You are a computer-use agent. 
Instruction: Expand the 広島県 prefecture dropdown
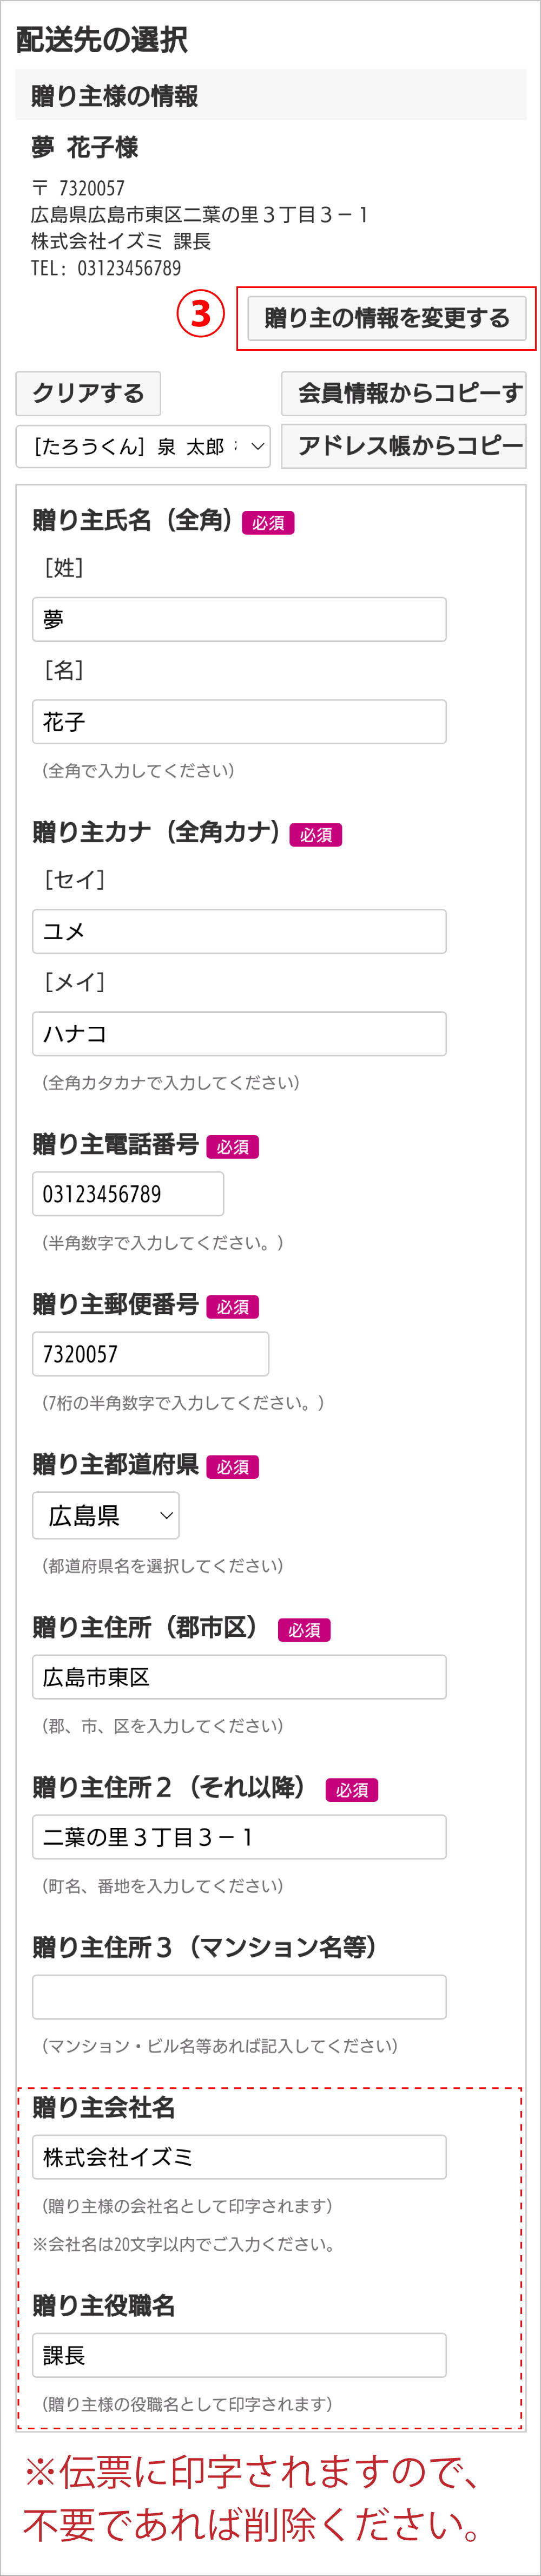pyautogui.click(x=106, y=1515)
